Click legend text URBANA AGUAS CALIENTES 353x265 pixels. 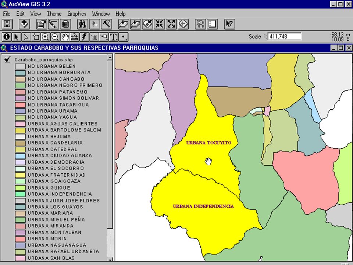pos(63,124)
